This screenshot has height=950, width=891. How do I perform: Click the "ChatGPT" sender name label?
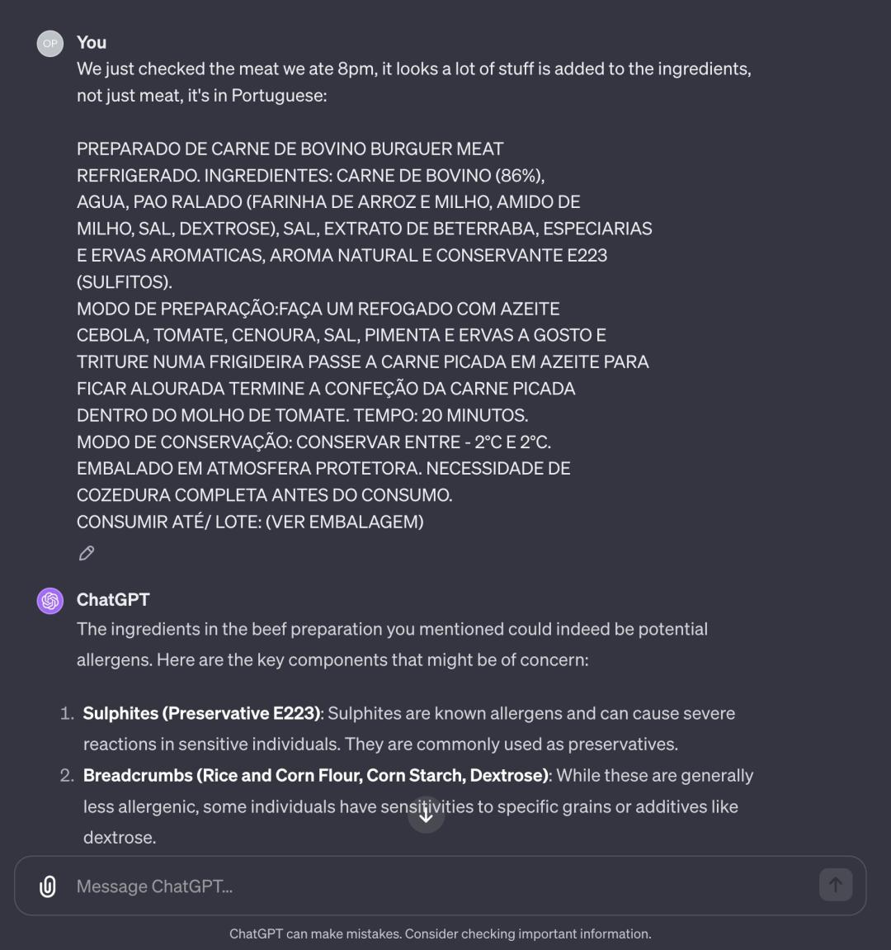point(113,600)
